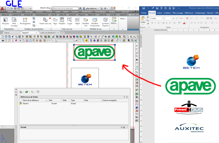Click Modifier Vue icon
Viewport: 219px width, 143px height.
(x=86, y=20)
